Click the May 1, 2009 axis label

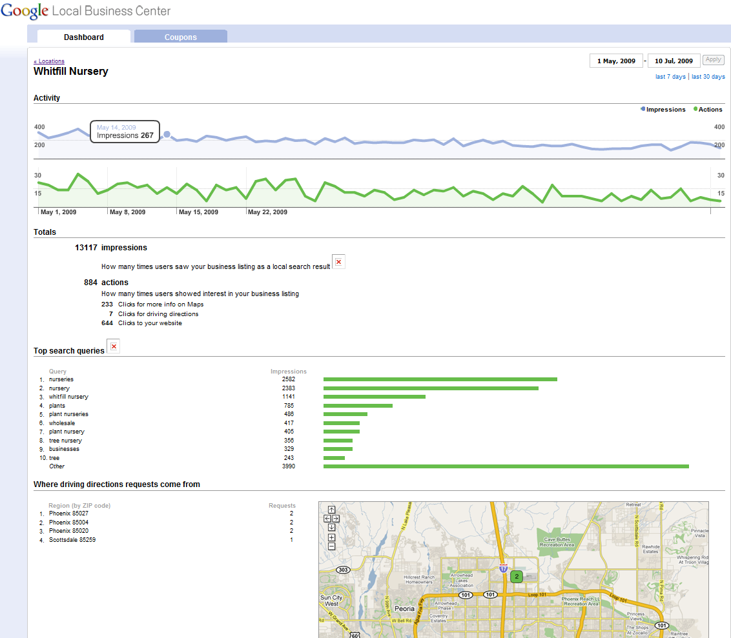tap(58, 212)
